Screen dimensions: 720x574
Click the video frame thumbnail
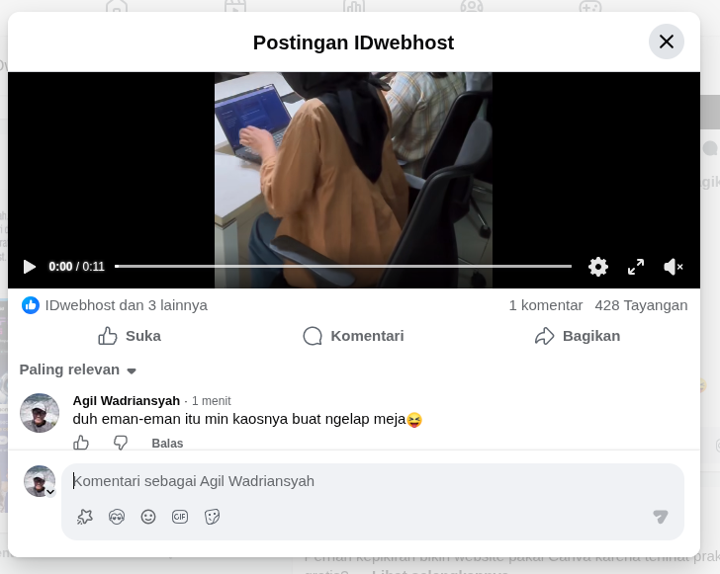coord(354,180)
